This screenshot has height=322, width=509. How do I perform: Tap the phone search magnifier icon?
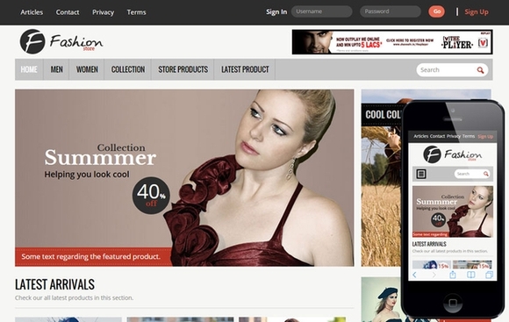(485, 174)
